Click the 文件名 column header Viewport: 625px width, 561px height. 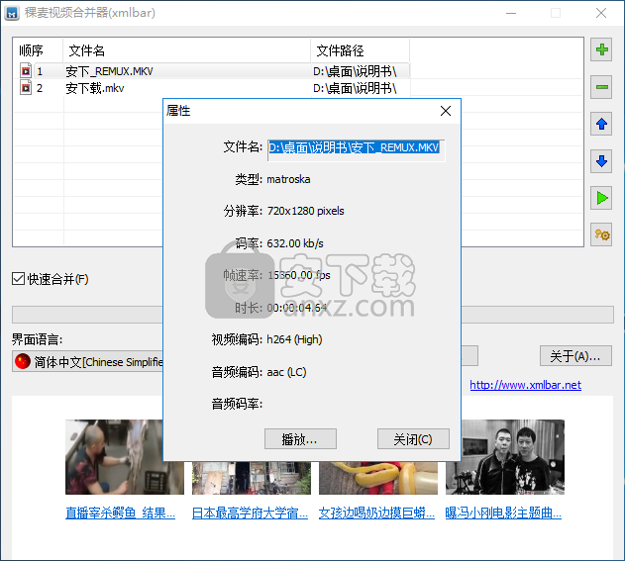tap(186, 50)
